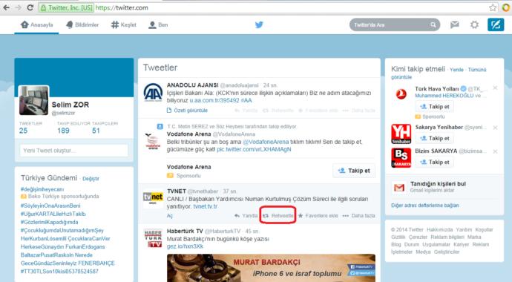Expand Özeti görüntüle on the Anadolu Ajansı tweet
This screenshot has width=512, height=282.
point(188,111)
